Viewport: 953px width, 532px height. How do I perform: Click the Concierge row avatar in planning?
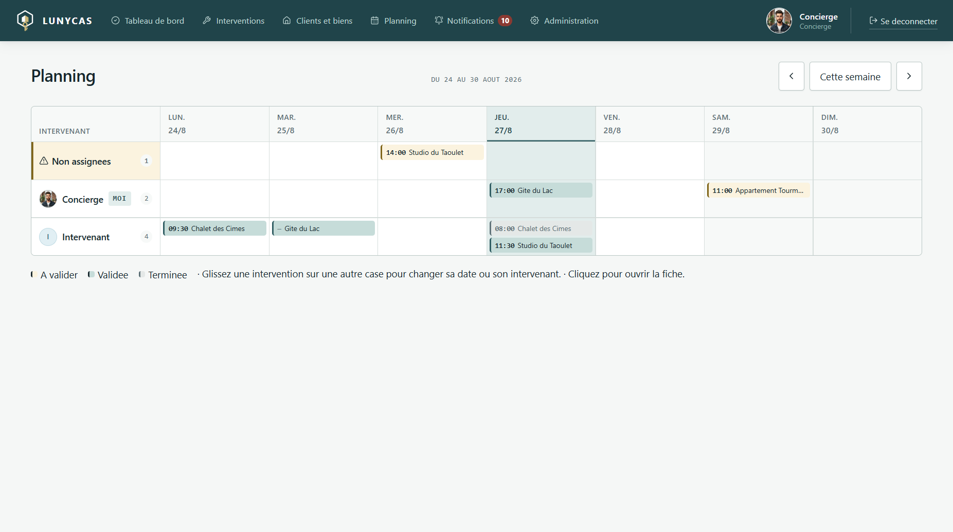[x=48, y=199]
